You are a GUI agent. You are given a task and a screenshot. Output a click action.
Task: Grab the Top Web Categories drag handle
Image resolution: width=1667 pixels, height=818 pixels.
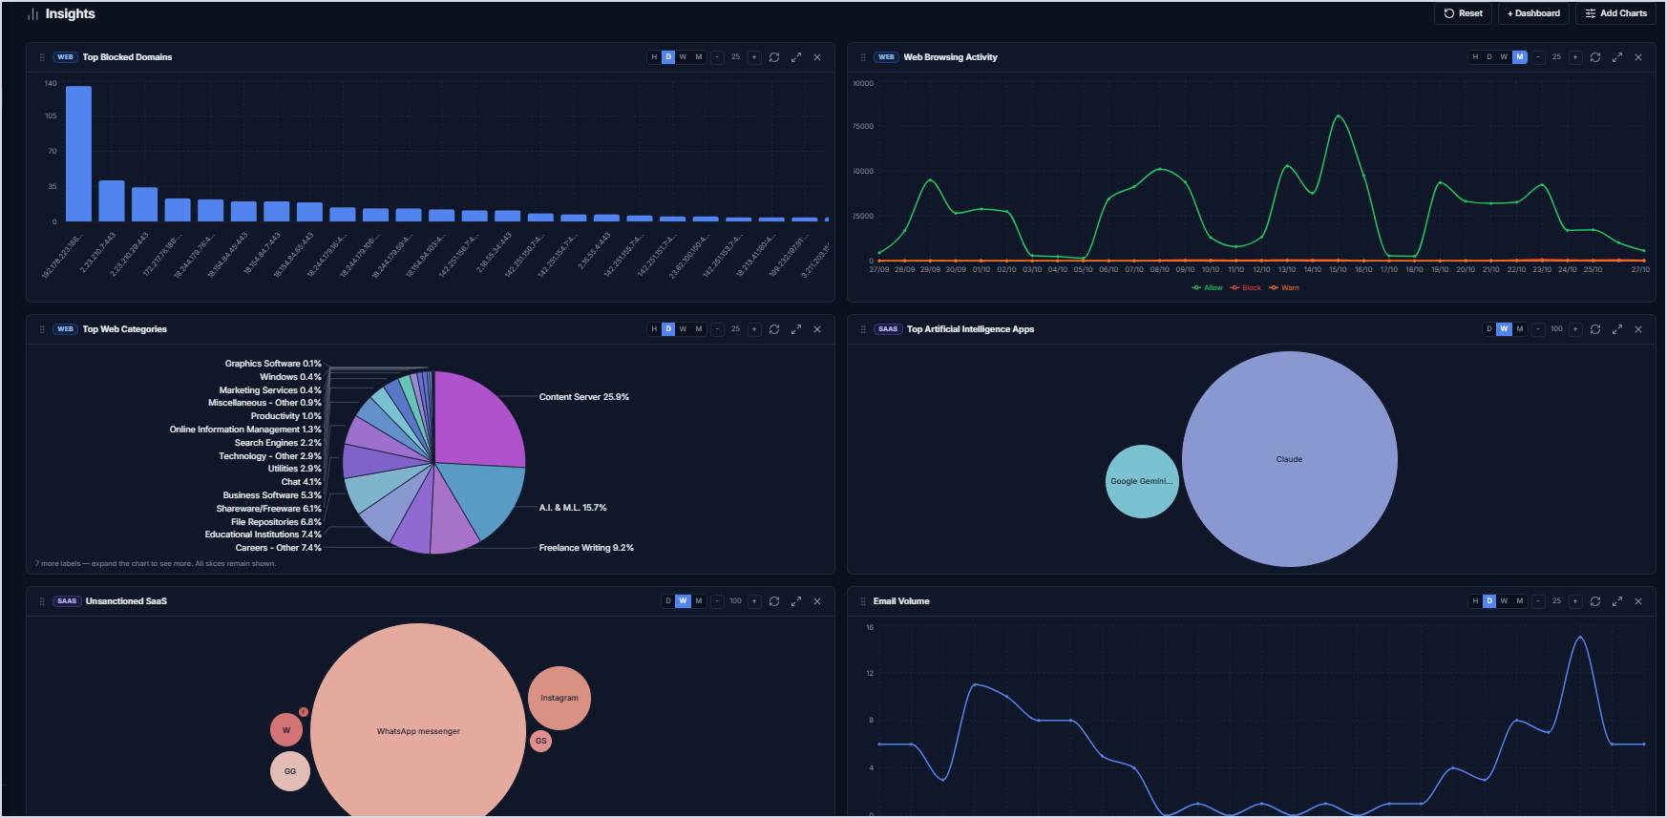[x=42, y=329]
